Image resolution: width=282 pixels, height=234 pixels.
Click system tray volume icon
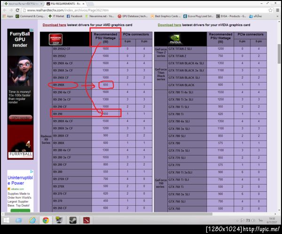(x=253, y=220)
